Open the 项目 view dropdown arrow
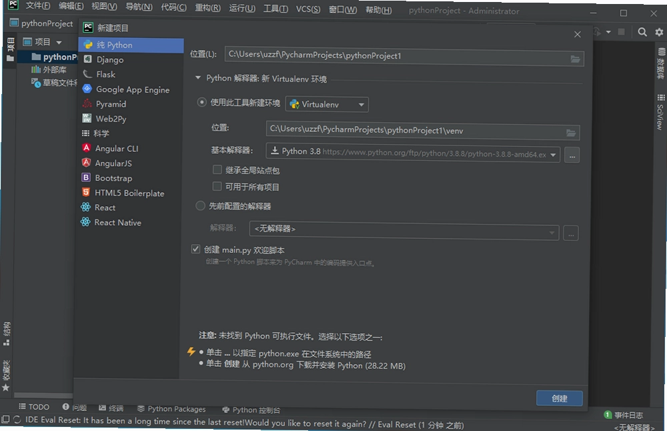Viewport: 667px width, 431px height. pyautogui.click(x=59, y=42)
